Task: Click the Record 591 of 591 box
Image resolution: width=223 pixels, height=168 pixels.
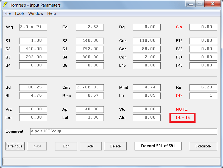Action: point(158,146)
